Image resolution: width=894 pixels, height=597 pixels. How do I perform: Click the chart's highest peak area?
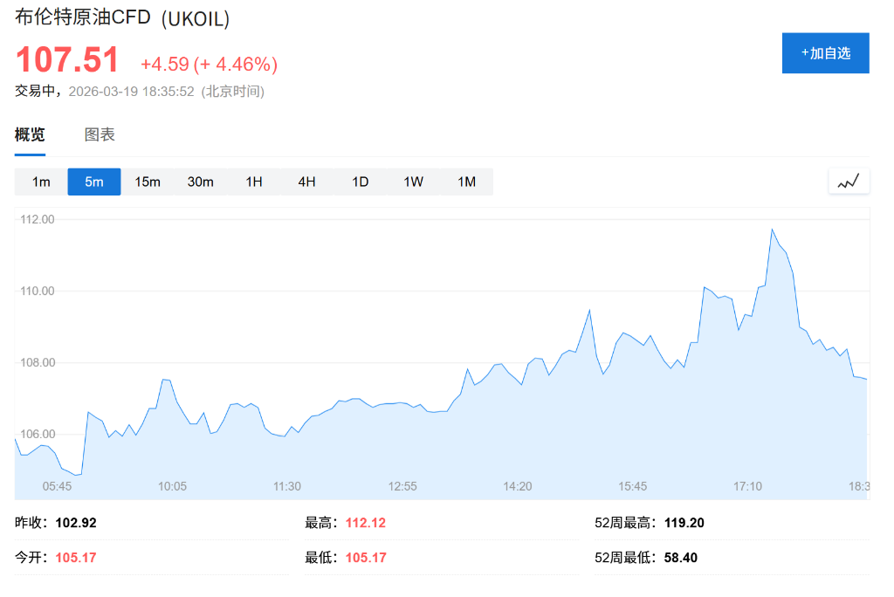tap(772, 231)
